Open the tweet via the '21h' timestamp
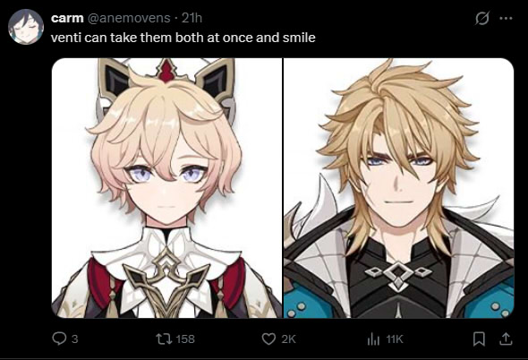 point(192,18)
